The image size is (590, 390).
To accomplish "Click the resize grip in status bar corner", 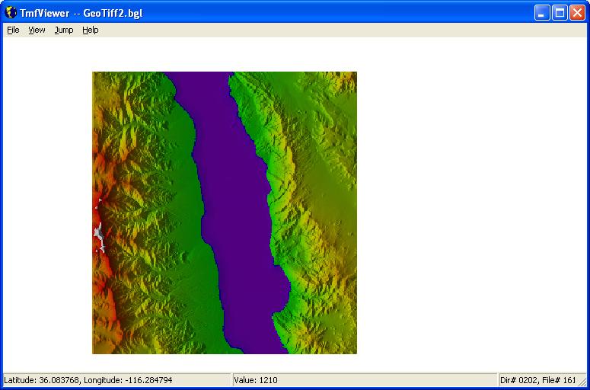I will pyautogui.click(x=582, y=382).
